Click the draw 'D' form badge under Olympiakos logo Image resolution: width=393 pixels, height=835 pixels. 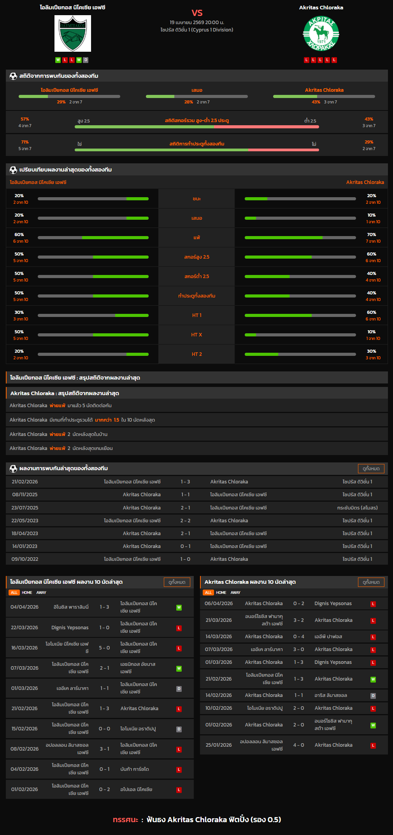coord(86,60)
